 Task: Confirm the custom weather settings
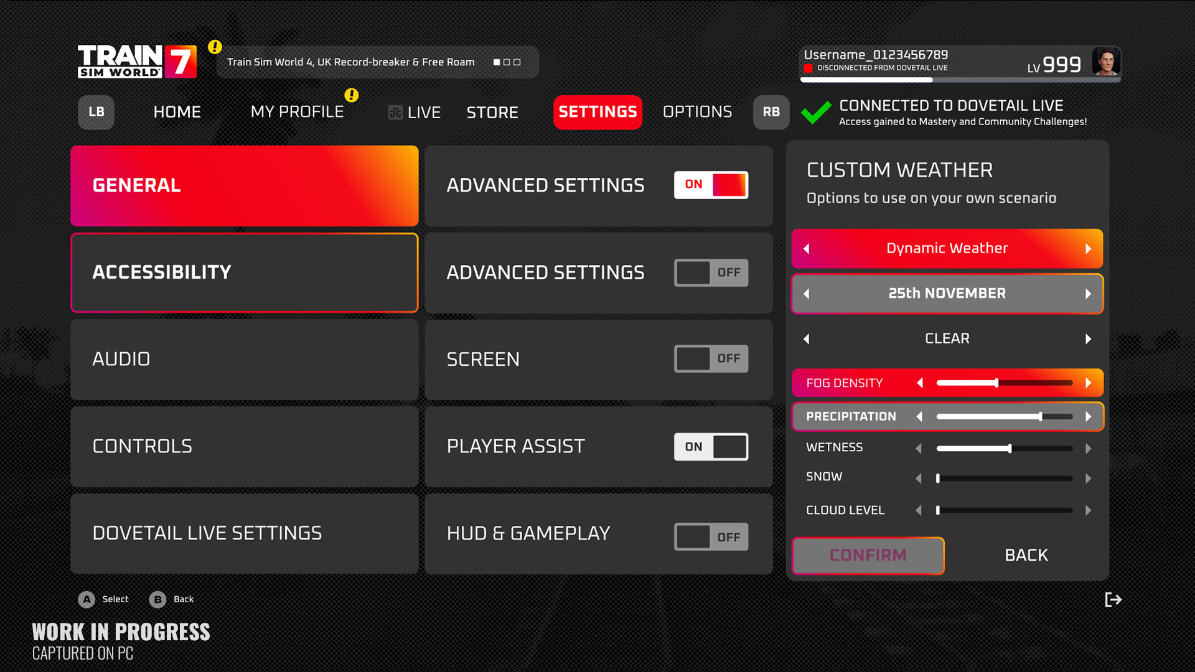868,555
